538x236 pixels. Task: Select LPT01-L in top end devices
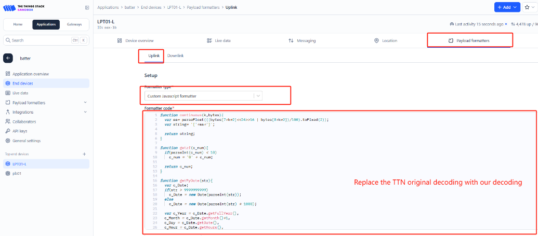pyautogui.click(x=46, y=164)
